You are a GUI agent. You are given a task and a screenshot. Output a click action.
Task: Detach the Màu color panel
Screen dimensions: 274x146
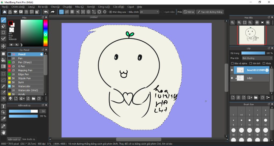coord(43,17)
